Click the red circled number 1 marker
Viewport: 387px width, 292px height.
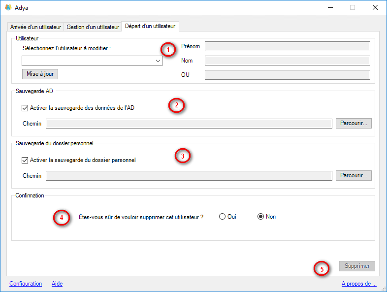coord(168,50)
